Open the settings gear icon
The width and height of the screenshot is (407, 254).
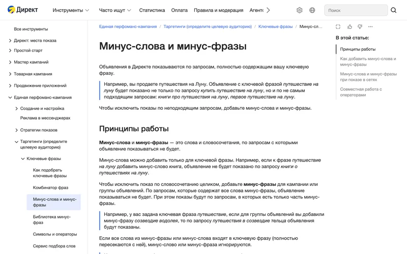(x=299, y=10)
